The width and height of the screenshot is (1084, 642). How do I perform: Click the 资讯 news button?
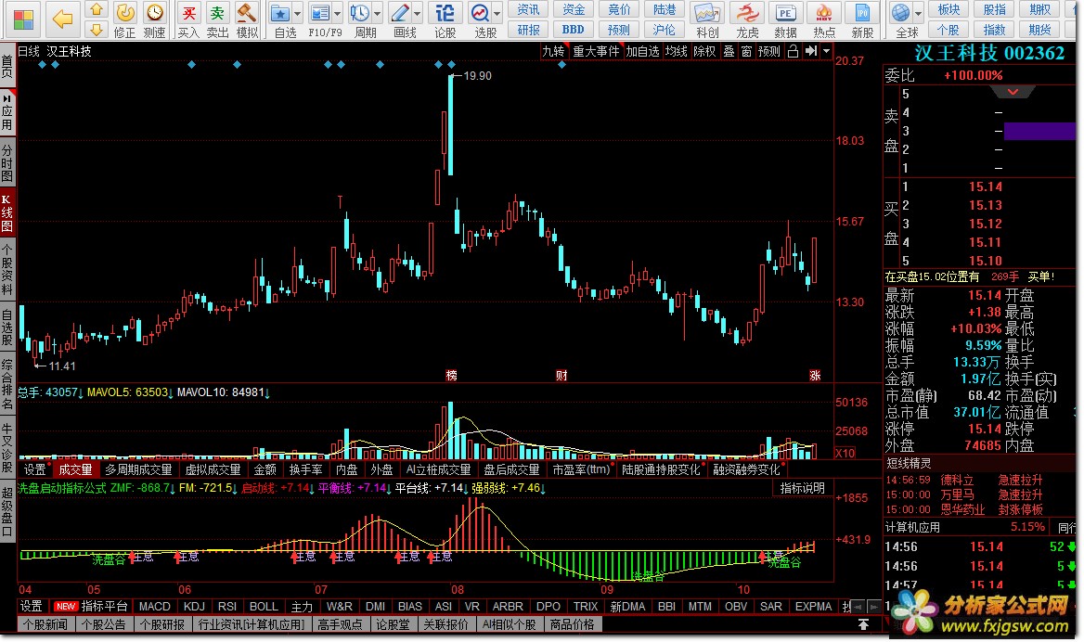coord(529,9)
